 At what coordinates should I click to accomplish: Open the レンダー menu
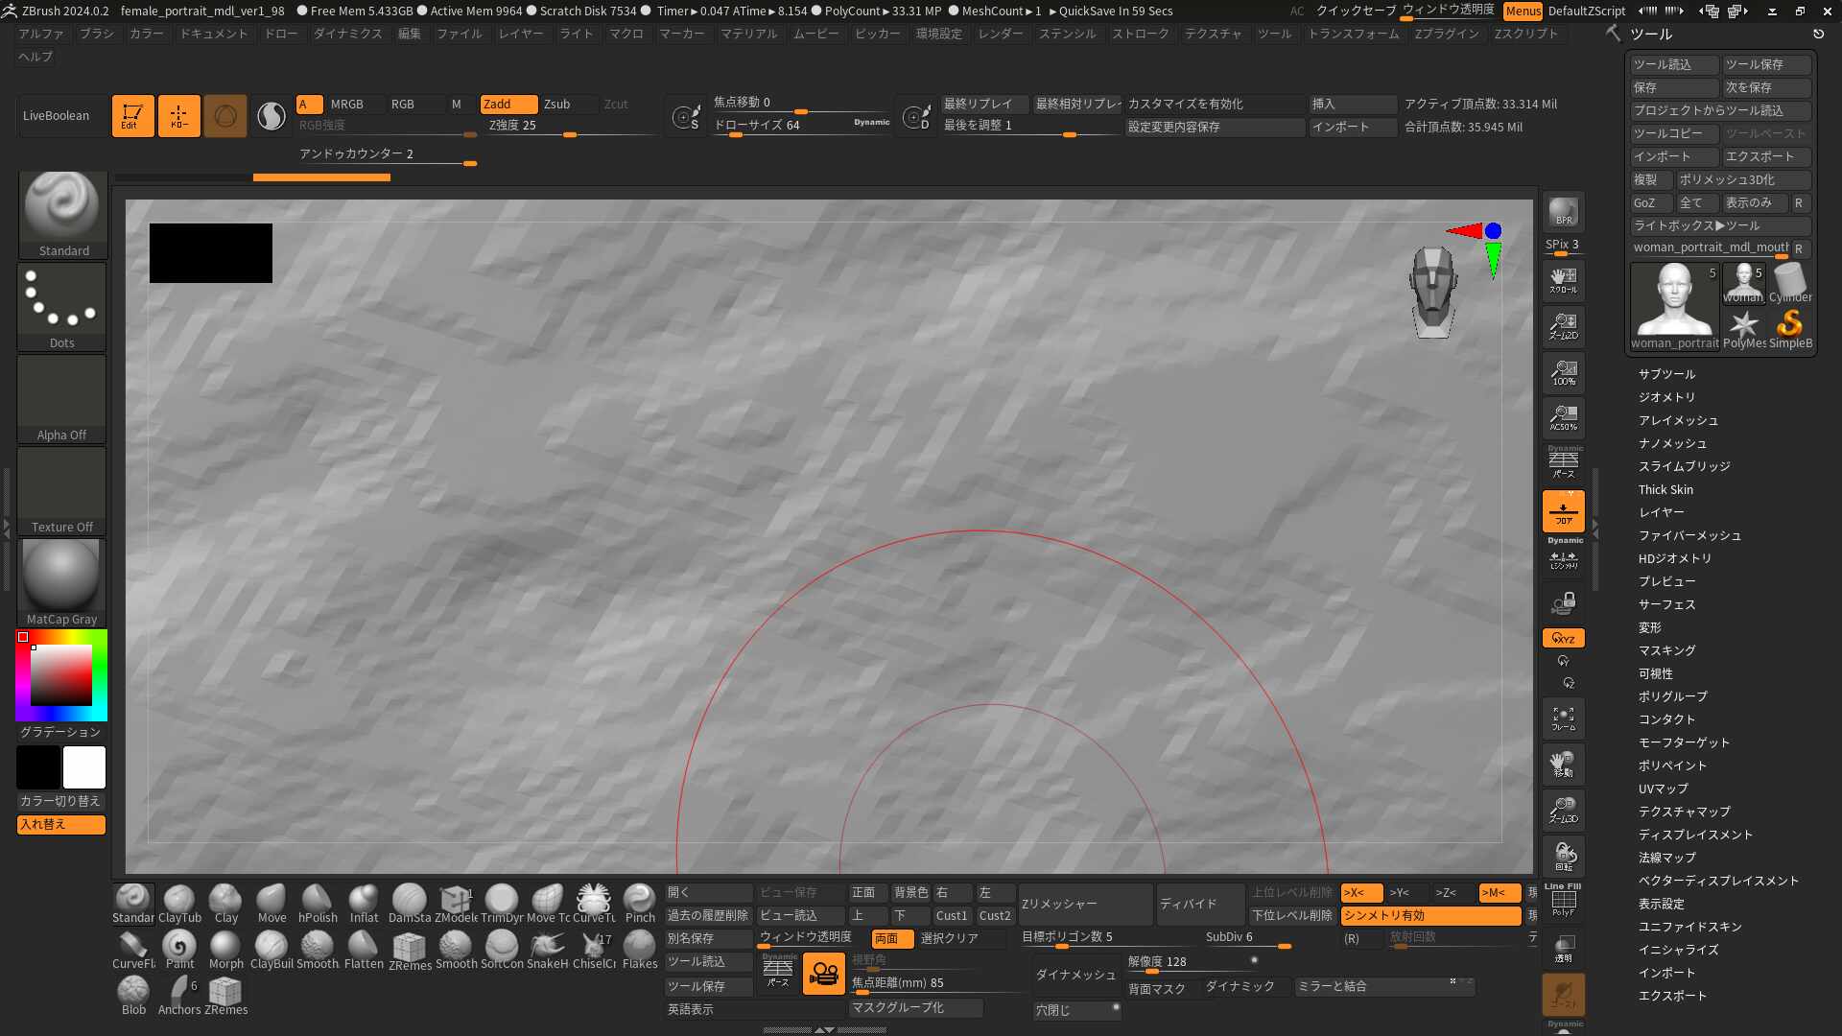(x=1001, y=33)
